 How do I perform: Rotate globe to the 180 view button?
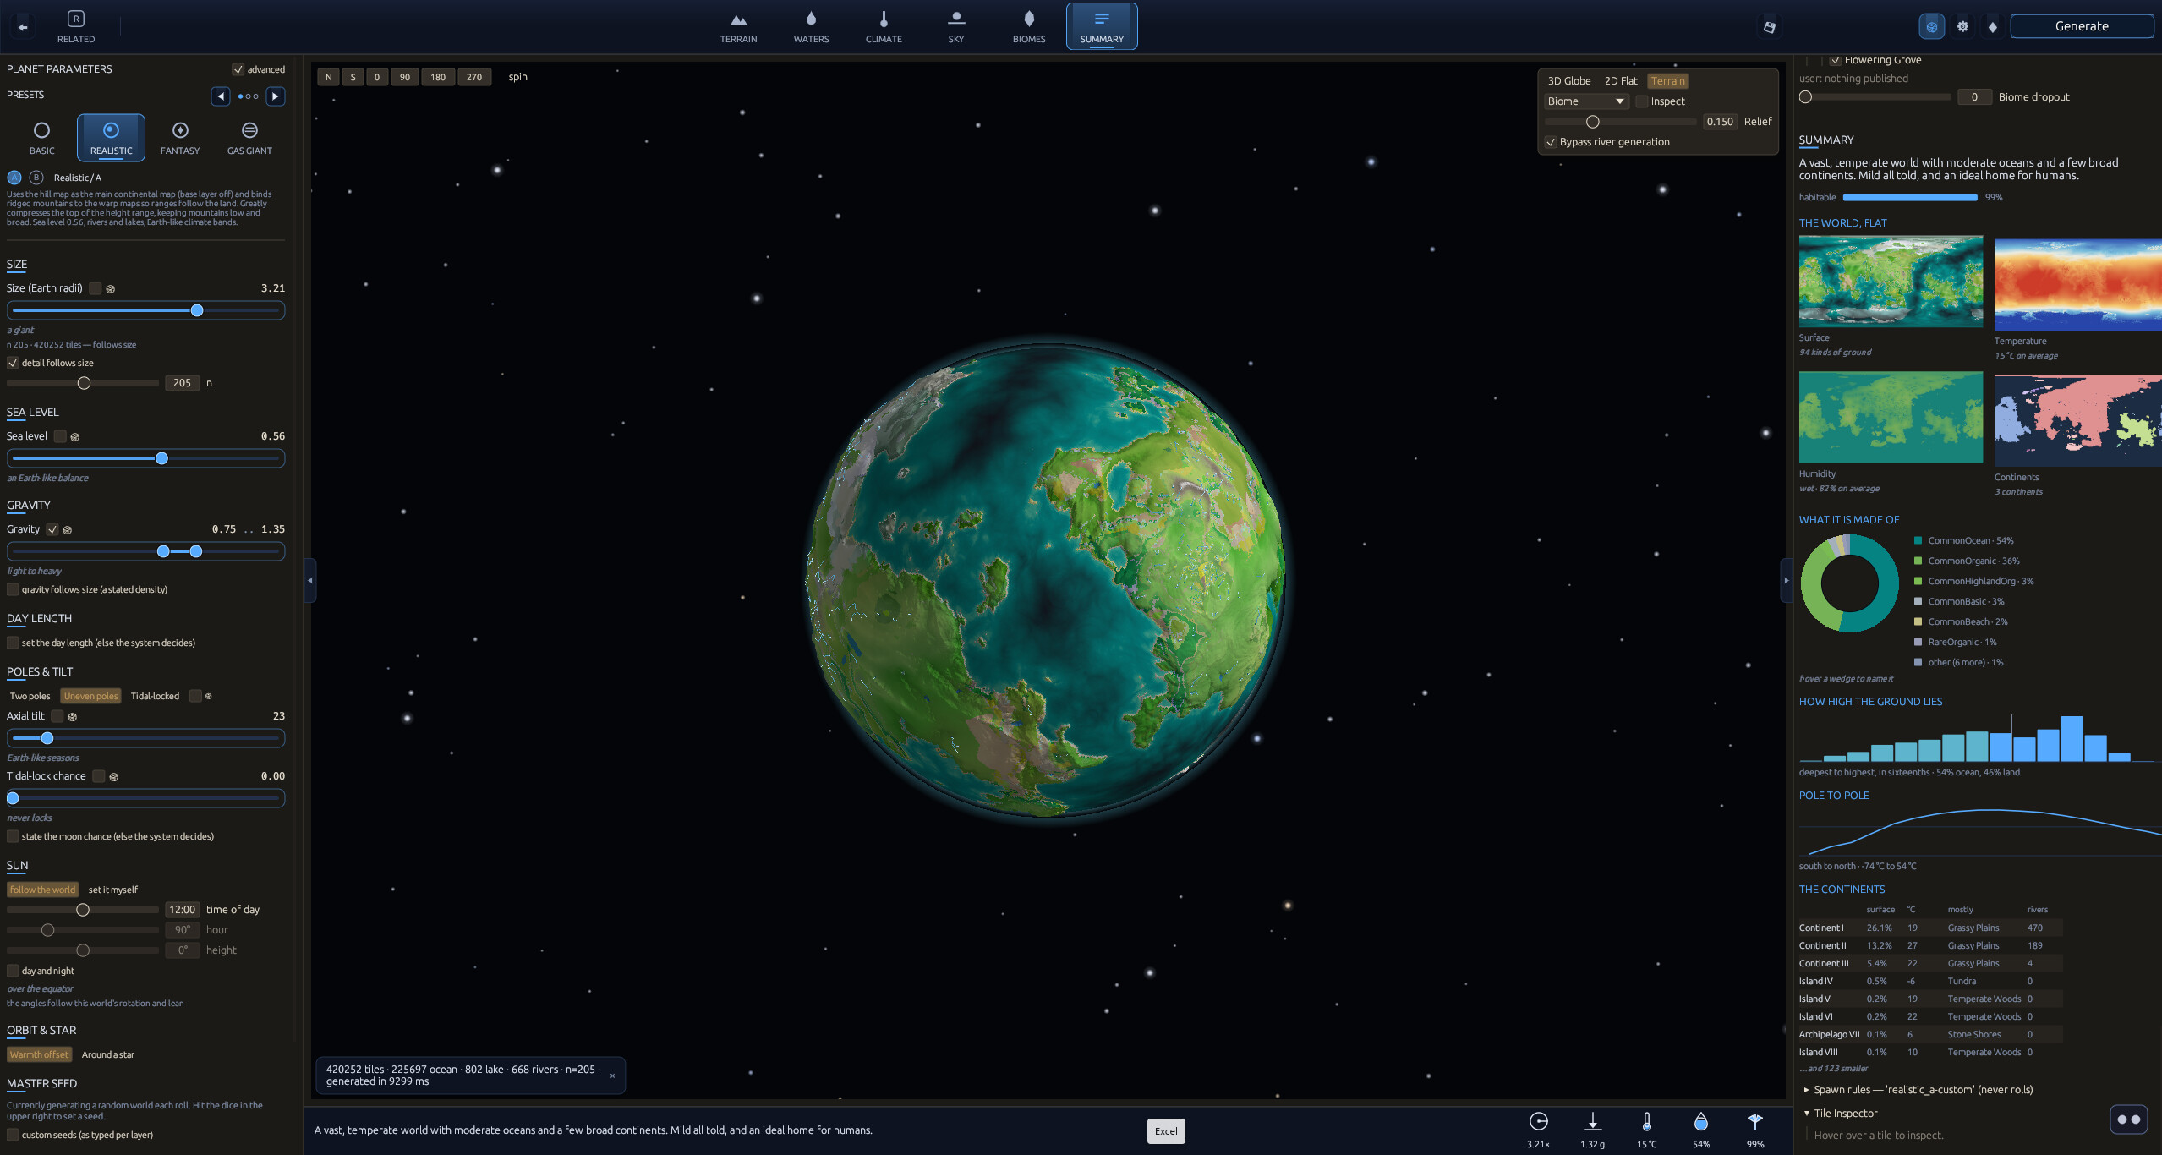[438, 77]
